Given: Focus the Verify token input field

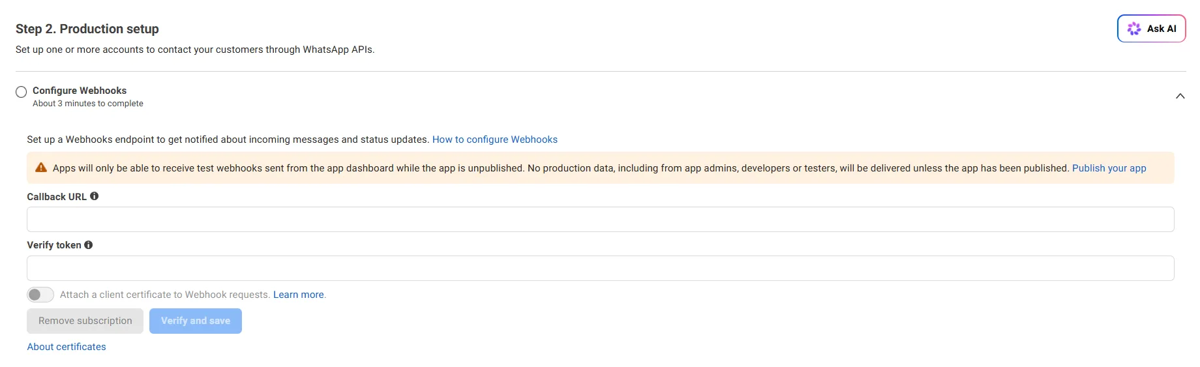Looking at the screenshot, I should (600, 269).
